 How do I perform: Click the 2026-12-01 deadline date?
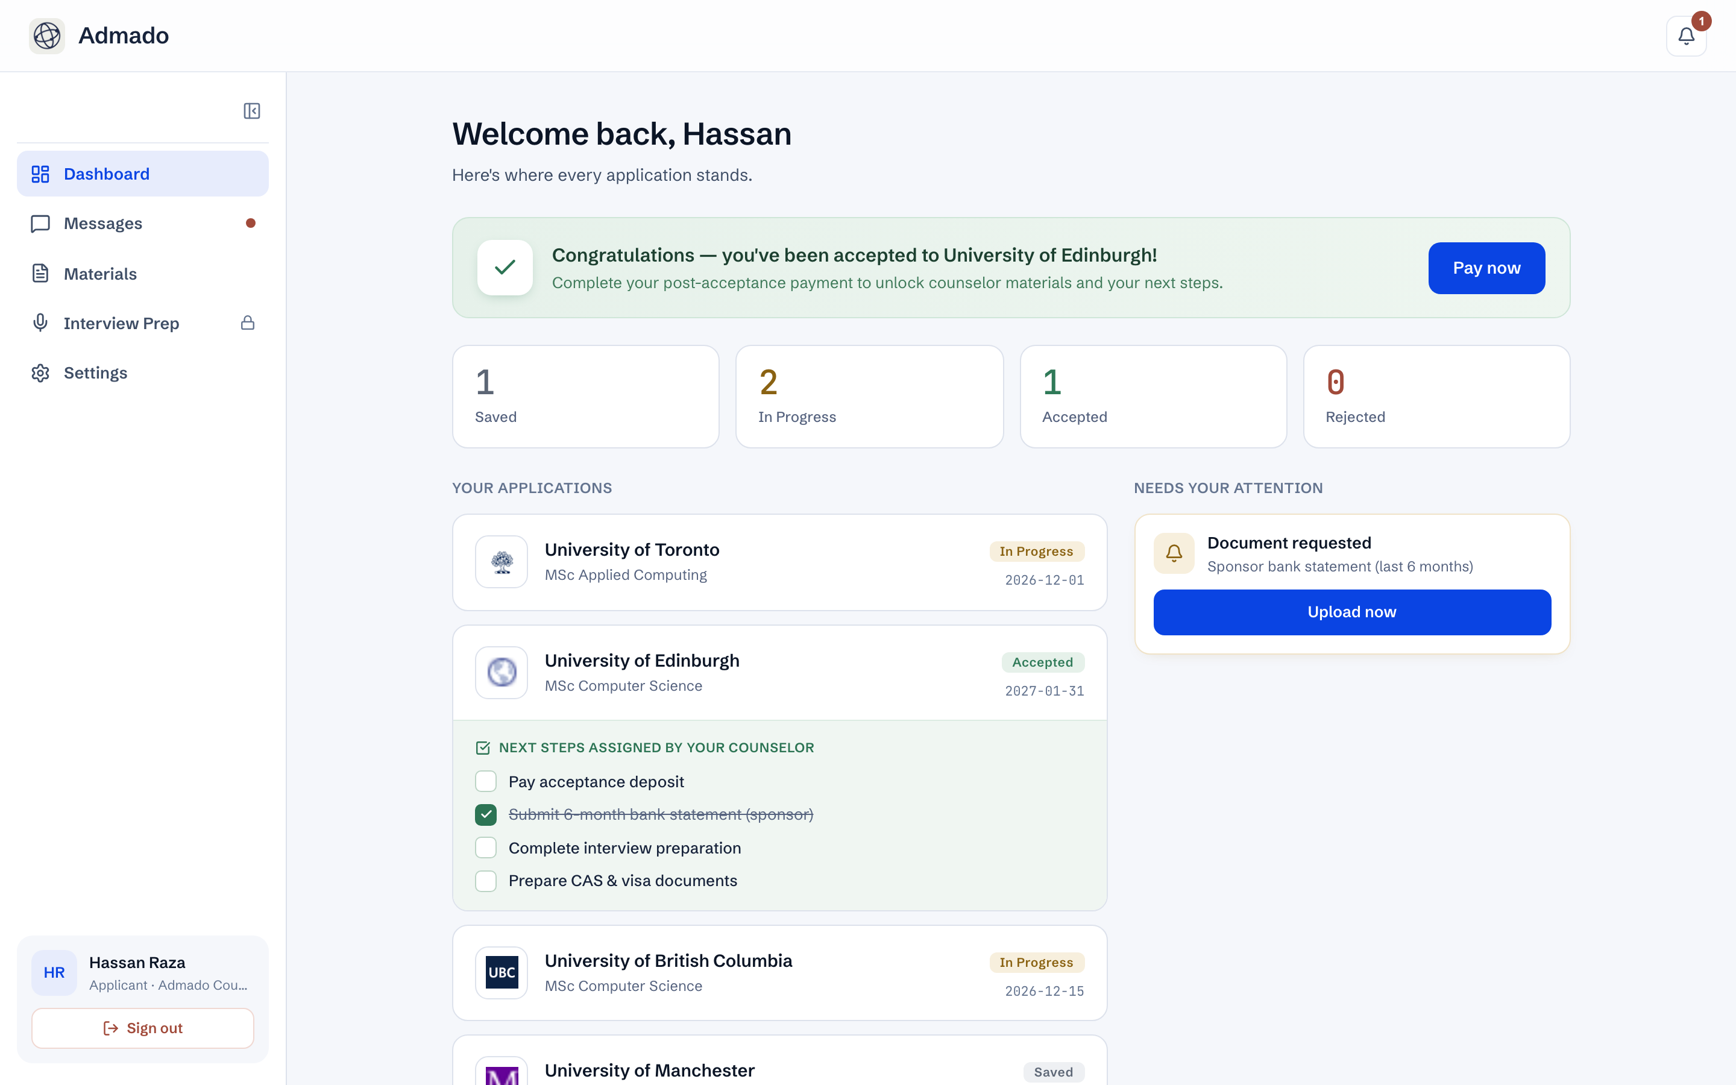[1045, 580]
